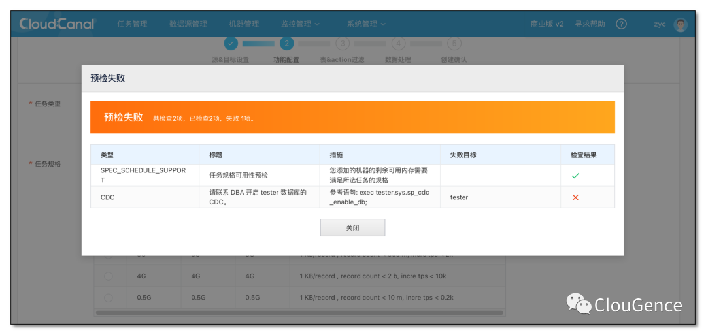Click the CloudCanal logo
The height and width of the screenshot is (335, 706).
click(57, 24)
